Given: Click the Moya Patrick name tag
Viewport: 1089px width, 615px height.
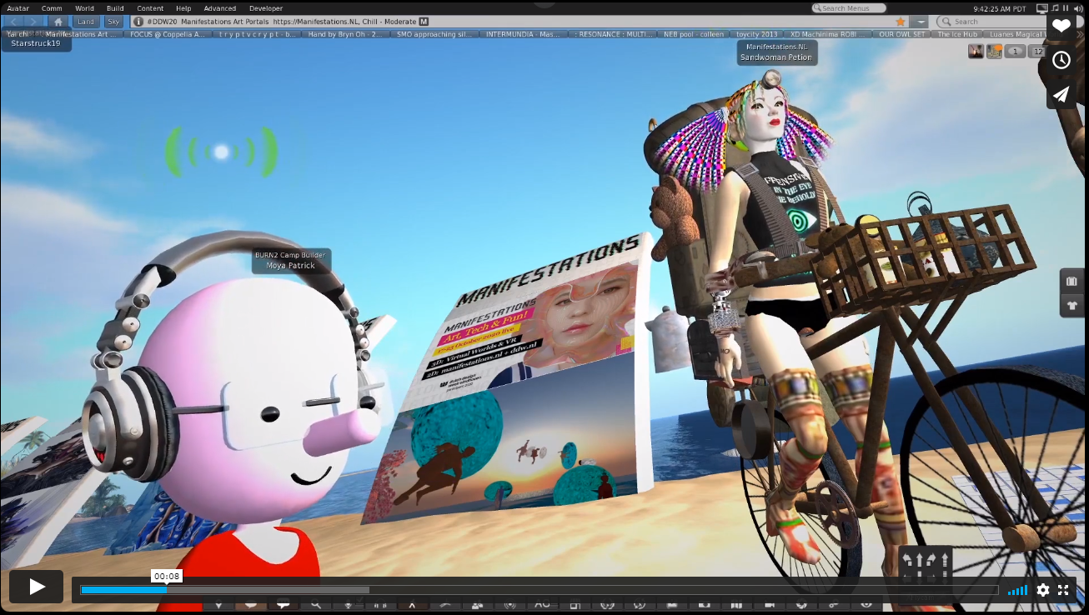Looking at the screenshot, I should (x=291, y=261).
